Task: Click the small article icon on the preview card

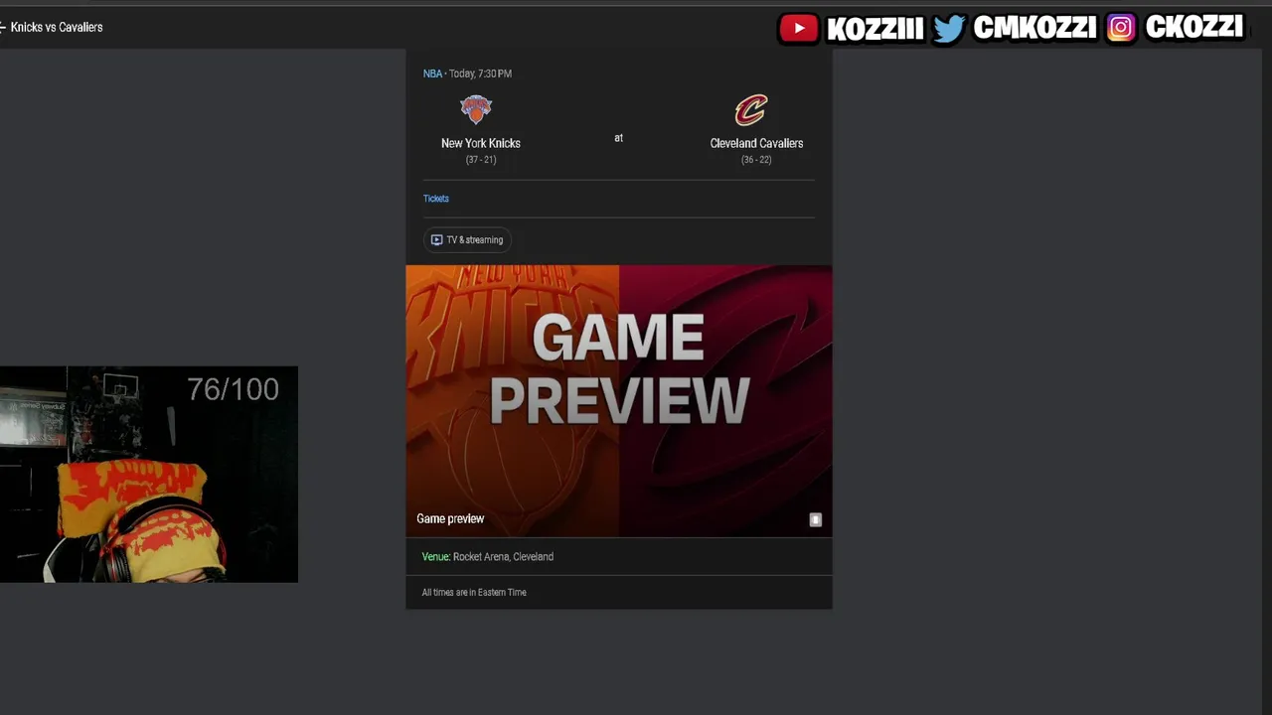Action: point(815,519)
